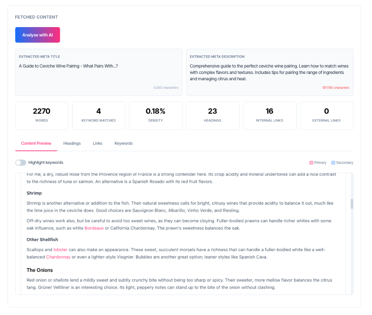The image size is (372, 315).
Task: Click the Analyse with AI button
Action: coord(37,35)
